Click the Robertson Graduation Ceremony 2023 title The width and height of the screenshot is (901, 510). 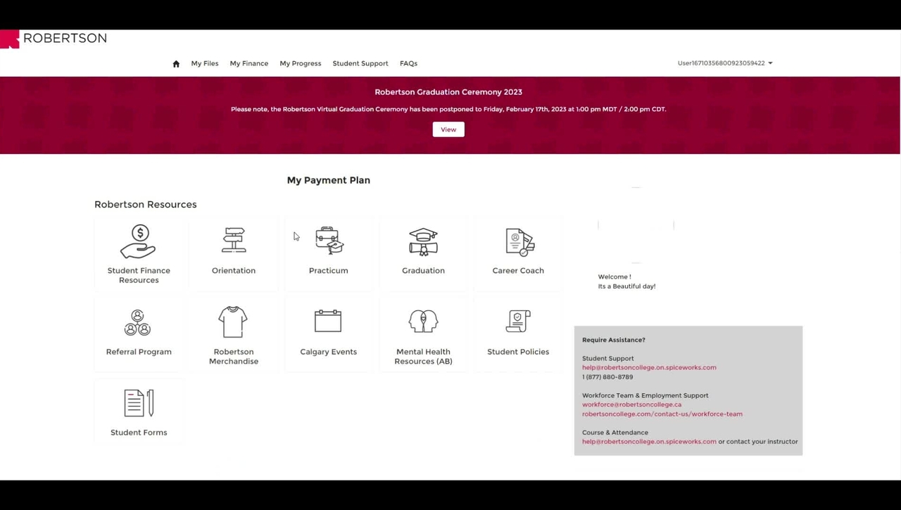click(x=448, y=92)
